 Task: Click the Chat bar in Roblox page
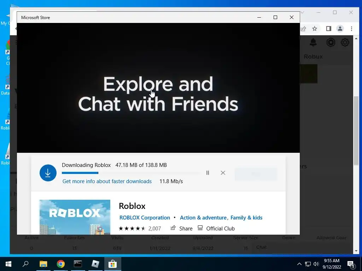(x=303, y=247)
